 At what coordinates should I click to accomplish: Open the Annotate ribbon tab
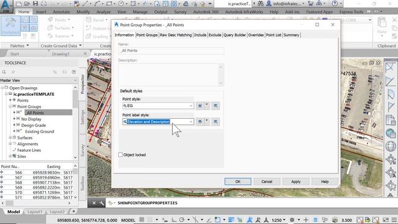pos(61,12)
